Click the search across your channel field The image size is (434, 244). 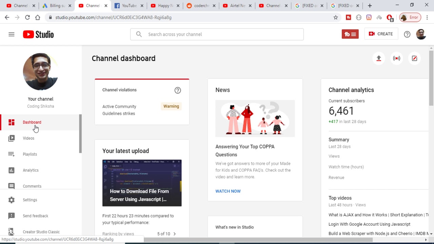[x=217, y=34]
